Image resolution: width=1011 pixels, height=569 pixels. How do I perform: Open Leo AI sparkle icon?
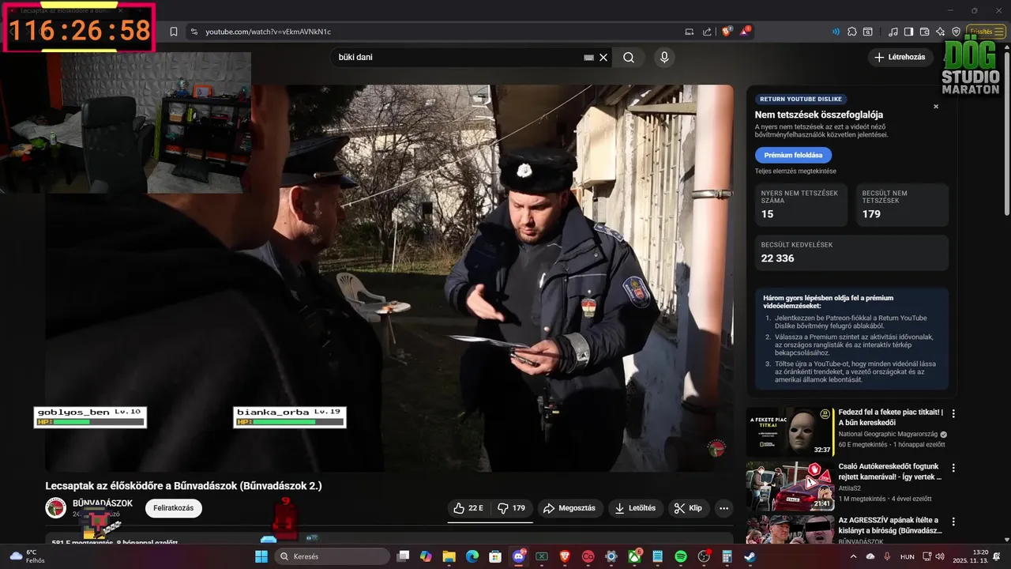pyautogui.click(x=940, y=32)
